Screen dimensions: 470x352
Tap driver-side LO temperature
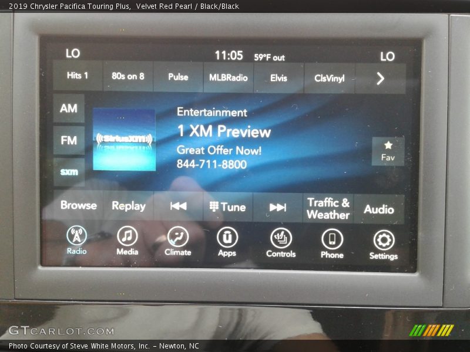73,53
